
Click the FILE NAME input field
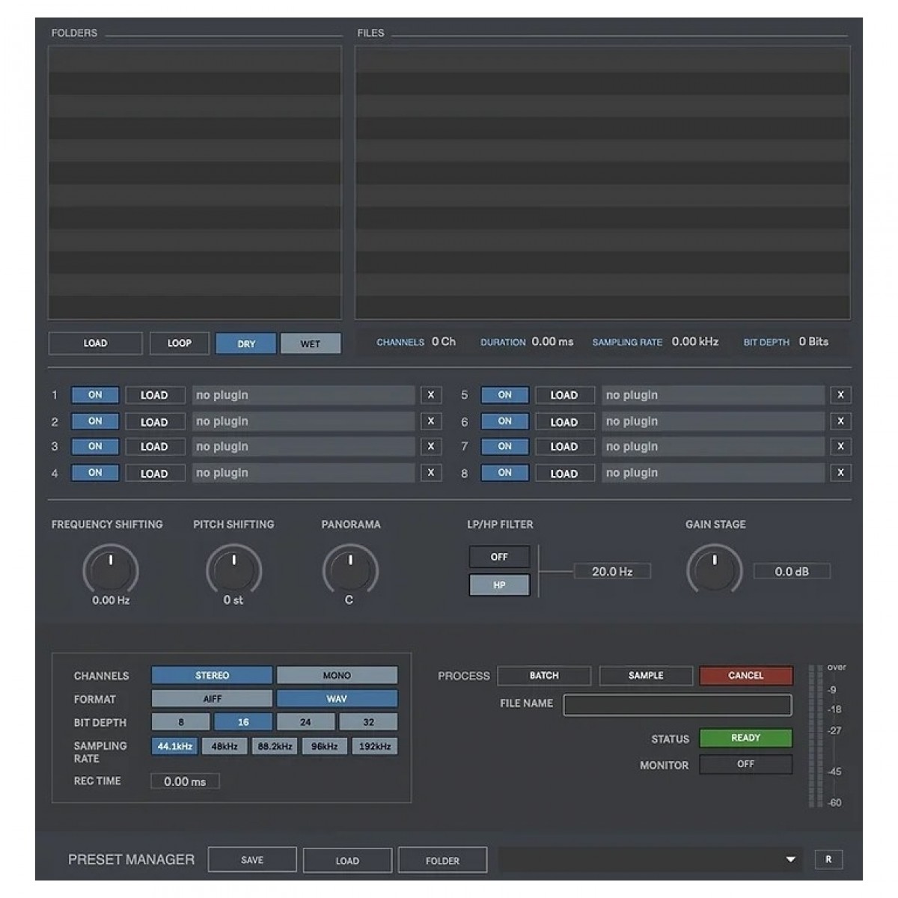point(676,705)
